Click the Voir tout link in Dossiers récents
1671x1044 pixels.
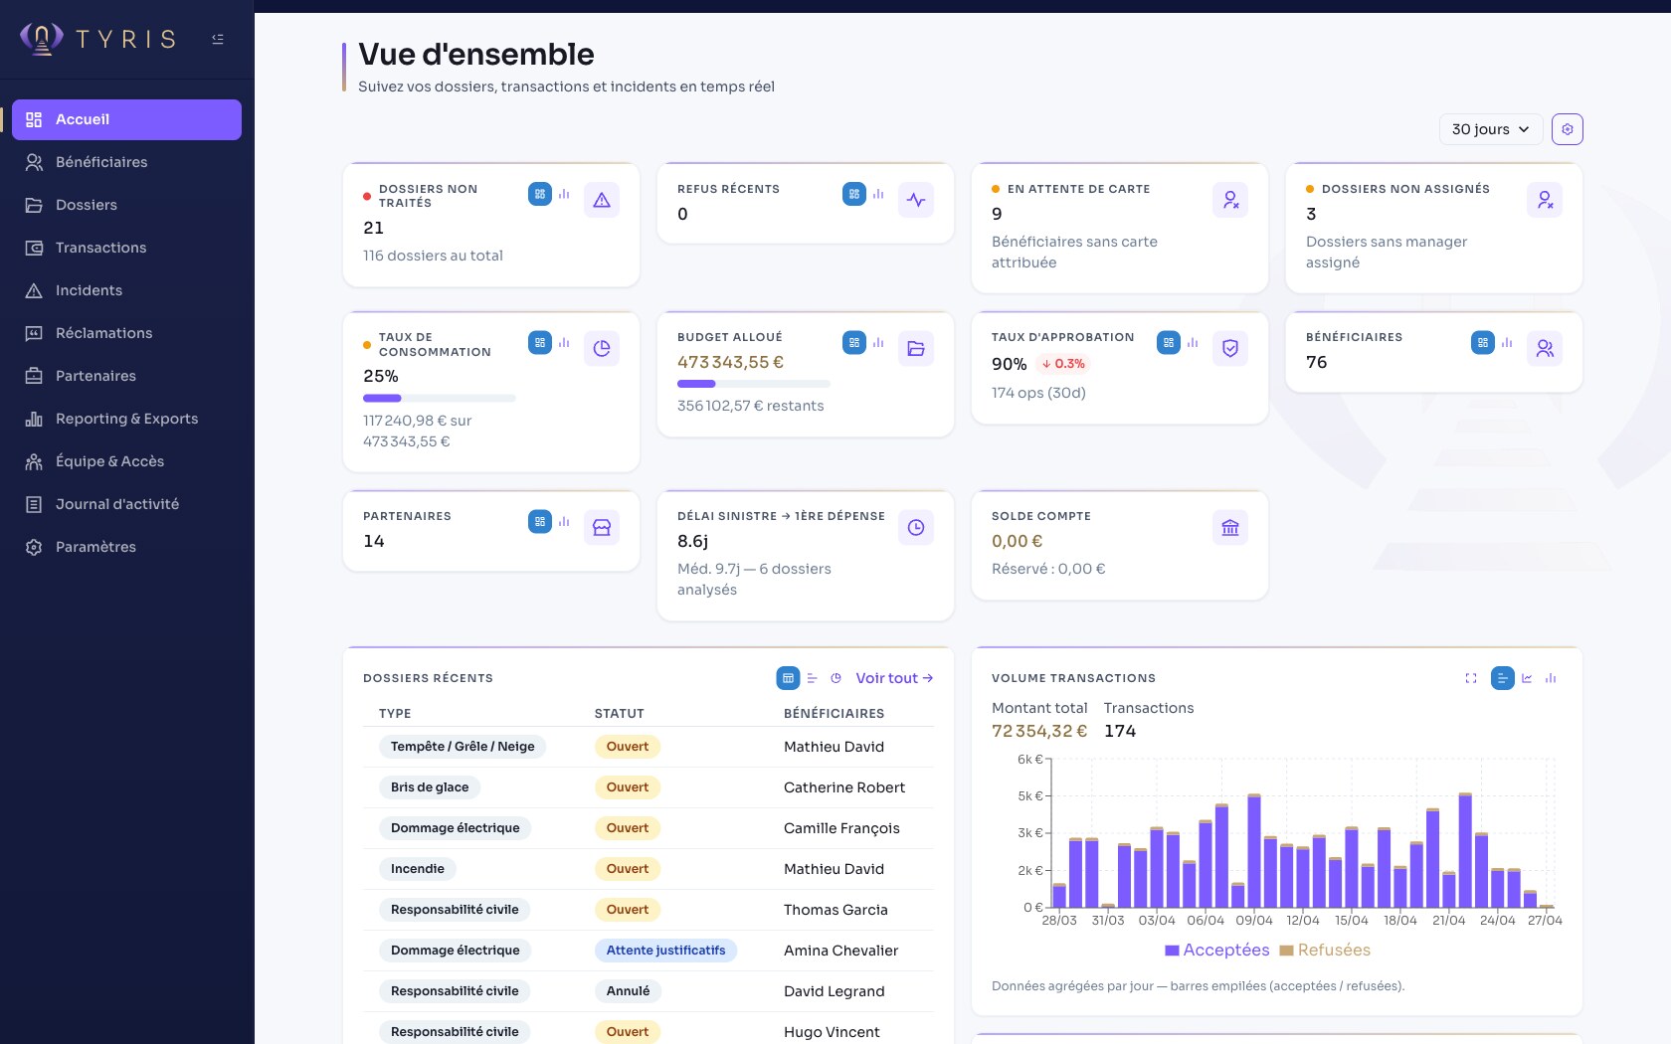pos(893,678)
